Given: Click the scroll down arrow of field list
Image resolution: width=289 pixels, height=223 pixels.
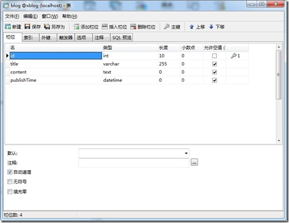Looking at the screenshot, I should pyautogui.click(x=279, y=141).
